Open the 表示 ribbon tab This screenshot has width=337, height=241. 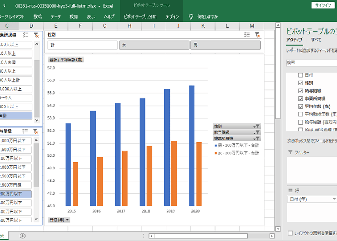[x=91, y=16]
